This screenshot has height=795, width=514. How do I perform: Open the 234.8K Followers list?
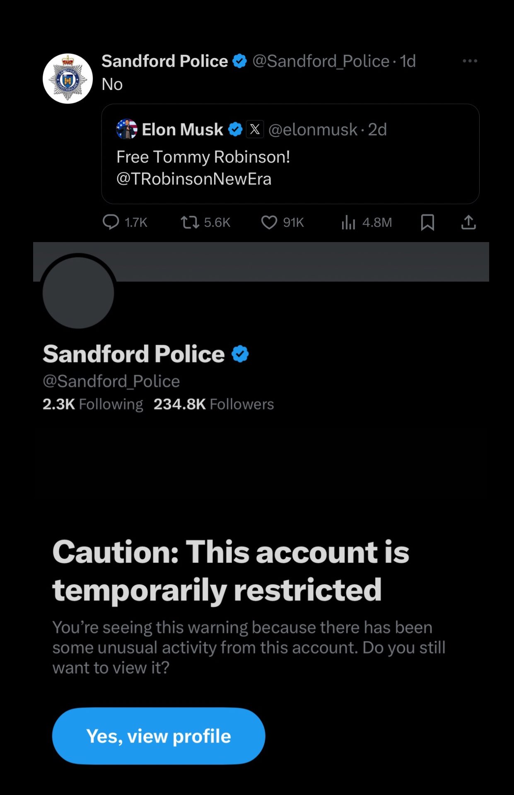214,404
